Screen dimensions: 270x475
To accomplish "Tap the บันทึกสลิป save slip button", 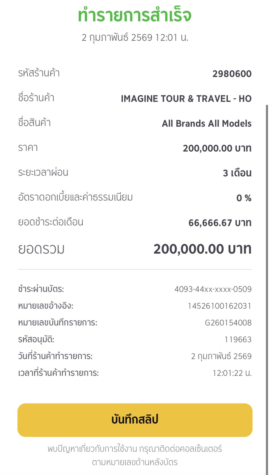I will pyautogui.click(x=135, y=420).
